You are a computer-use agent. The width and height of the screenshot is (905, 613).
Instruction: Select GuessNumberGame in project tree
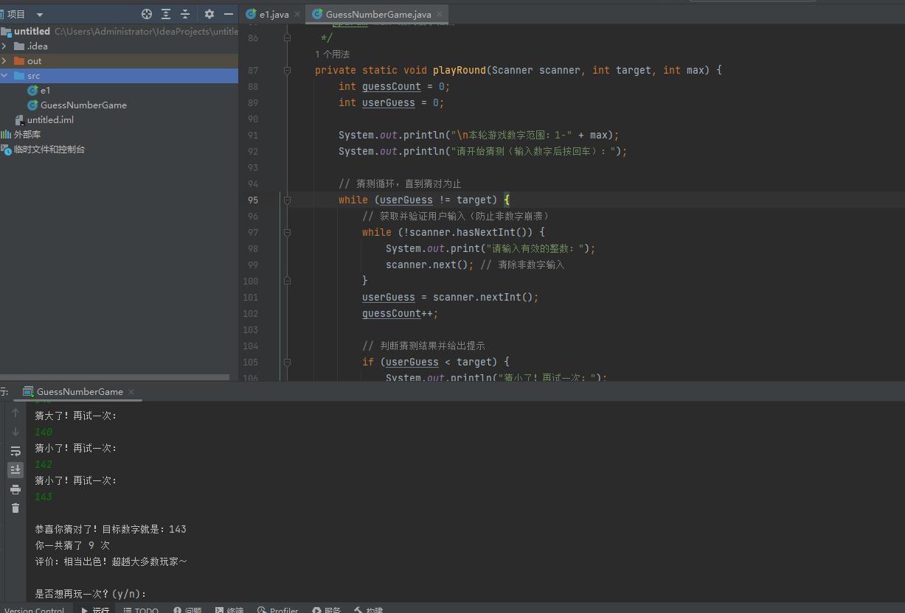77,105
